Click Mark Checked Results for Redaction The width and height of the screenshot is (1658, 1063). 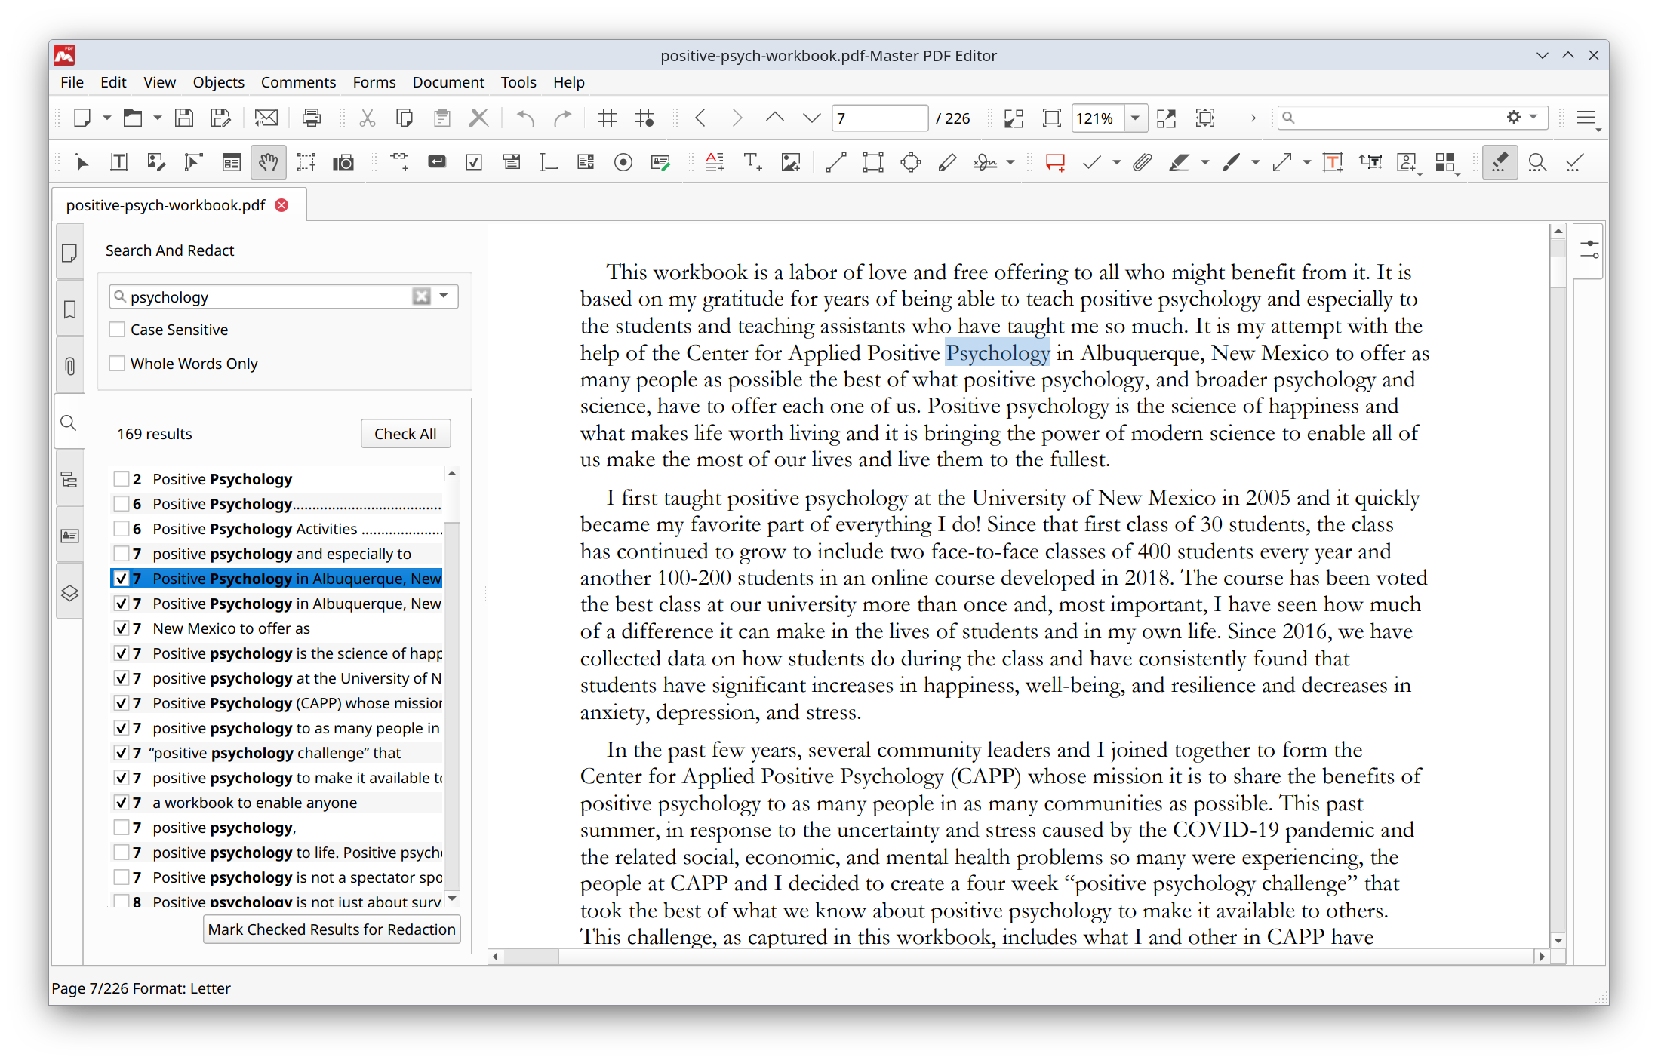331,929
